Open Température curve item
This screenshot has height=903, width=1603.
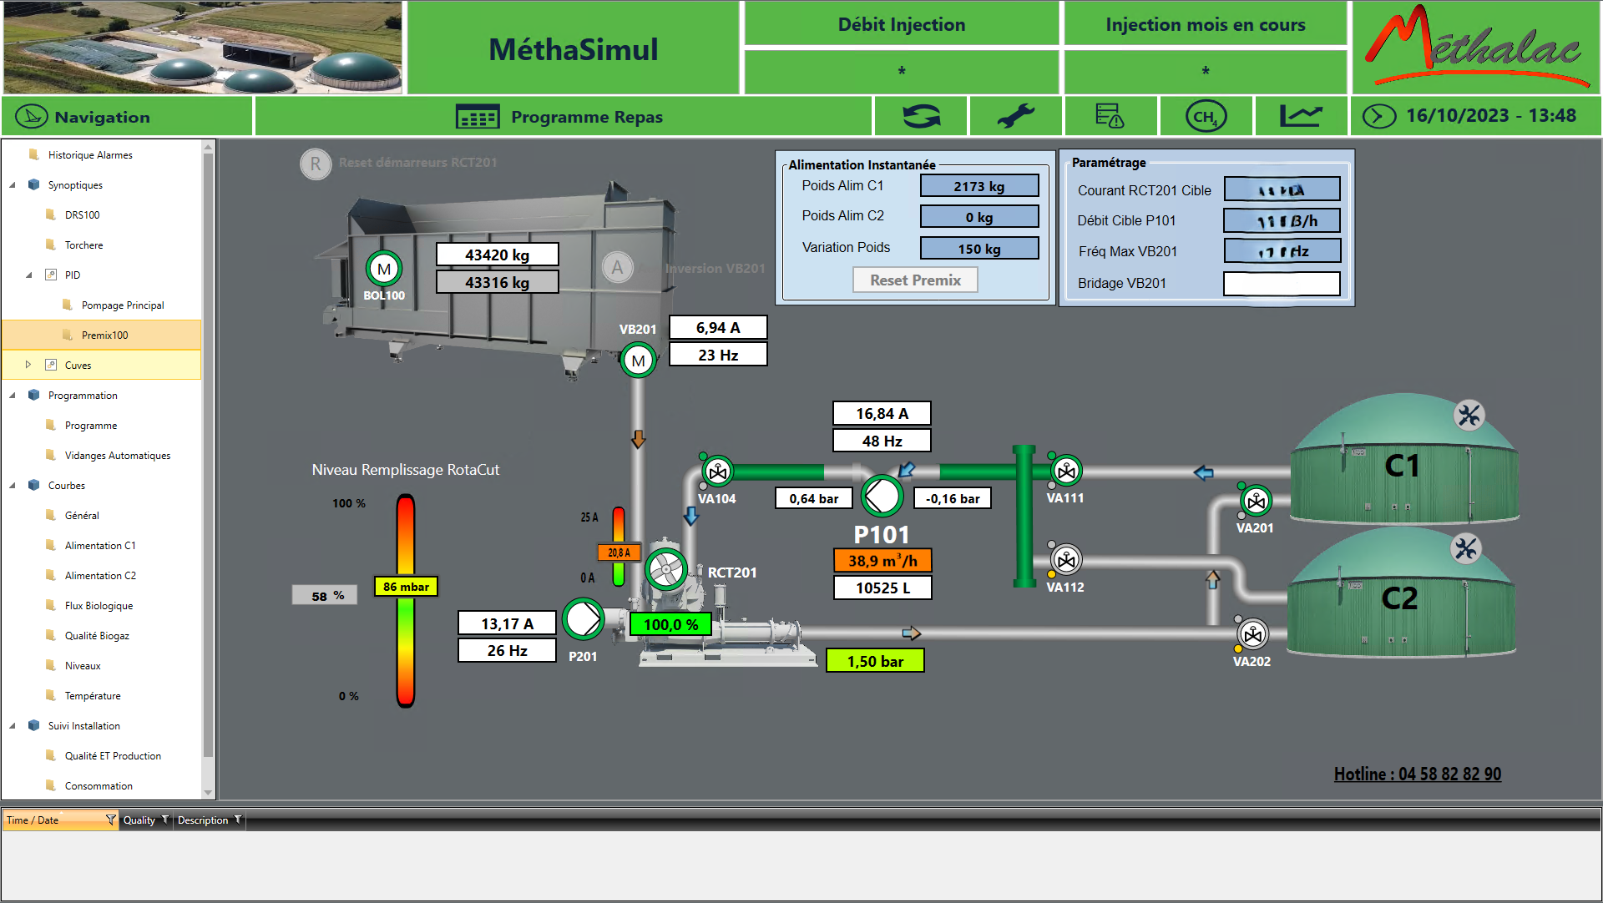pyautogui.click(x=93, y=696)
